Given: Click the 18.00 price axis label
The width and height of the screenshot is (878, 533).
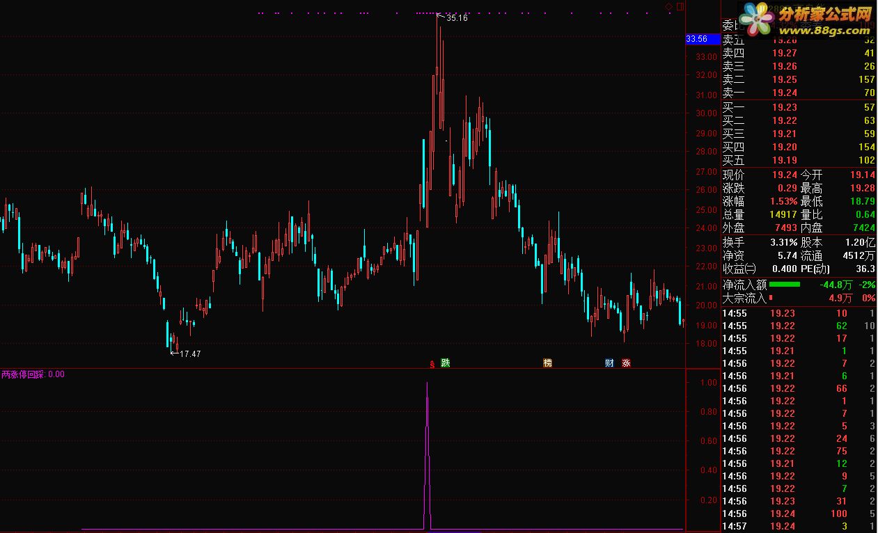Looking at the screenshot, I should (x=707, y=344).
